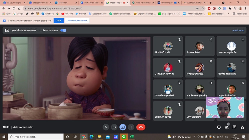Toggle the presentation audio switch

[63, 30]
